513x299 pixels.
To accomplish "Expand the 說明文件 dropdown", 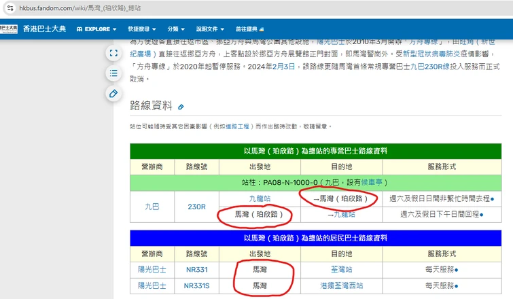I will tap(210, 29).
